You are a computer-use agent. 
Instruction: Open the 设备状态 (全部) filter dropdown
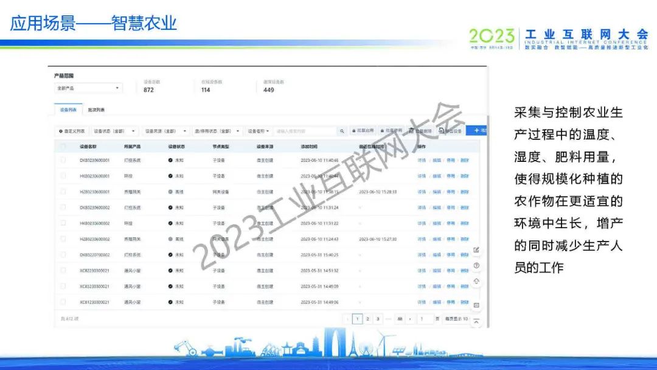point(114,131)
